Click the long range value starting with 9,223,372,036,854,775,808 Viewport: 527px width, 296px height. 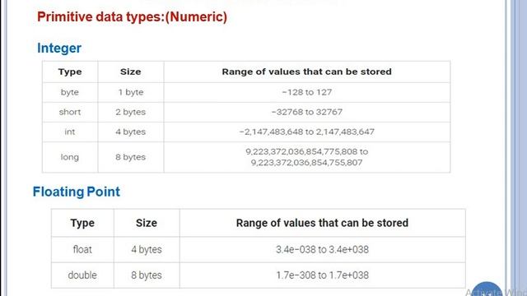(x=307, y=157)
